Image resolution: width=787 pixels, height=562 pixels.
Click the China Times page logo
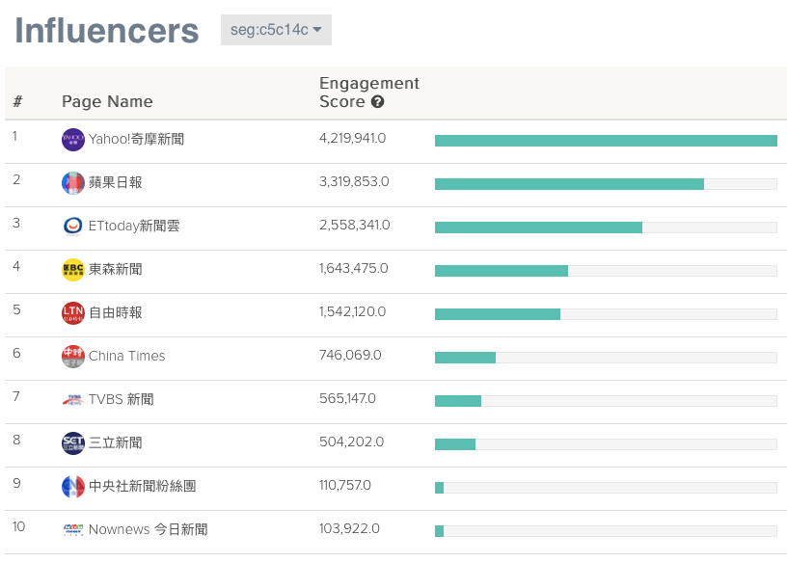pos(73,357)
